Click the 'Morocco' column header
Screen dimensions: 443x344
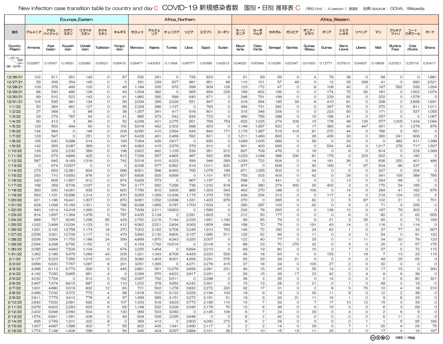coord(137,48)
